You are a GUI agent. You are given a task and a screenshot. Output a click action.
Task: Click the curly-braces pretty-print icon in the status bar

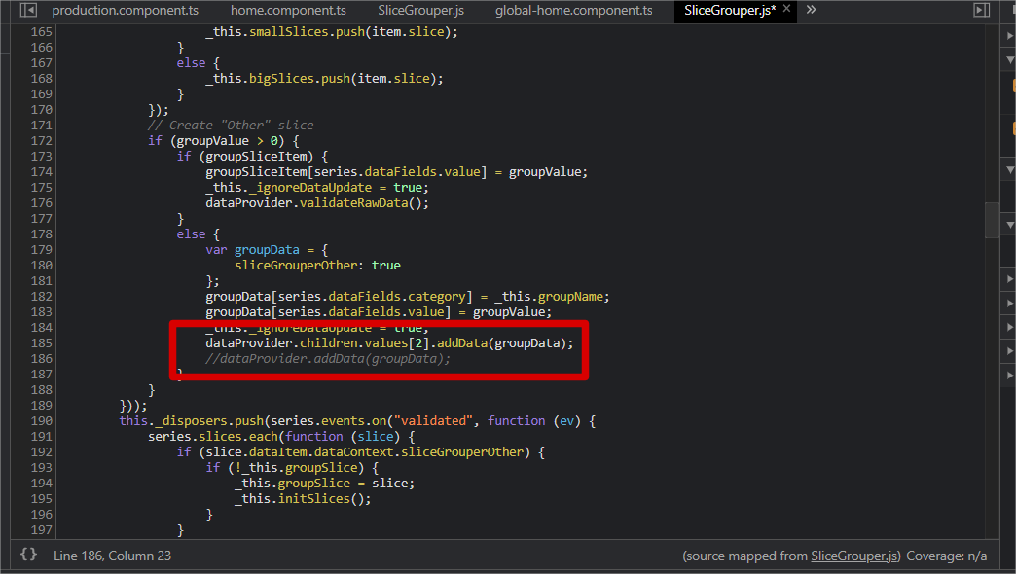coord(28,556)
